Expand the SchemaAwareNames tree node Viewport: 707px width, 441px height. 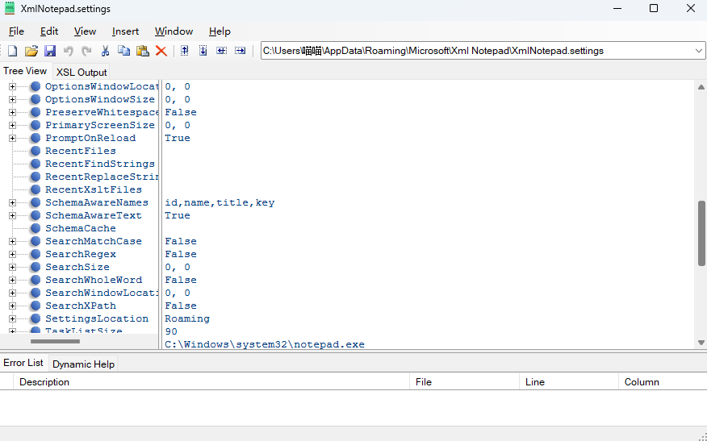(x=13, y=202)
